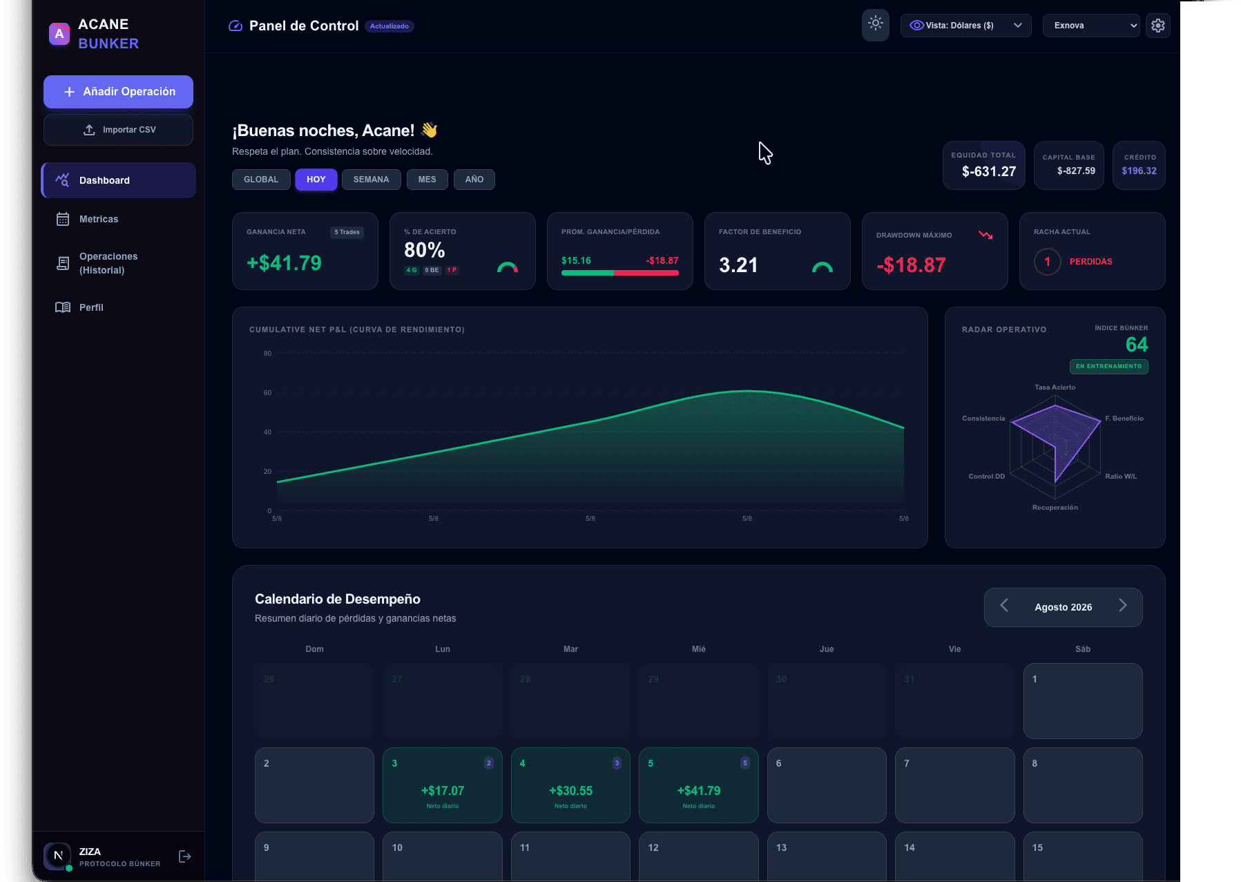Click the logout icon beside ZIZA
Image resolution: width=1241 pixels, height=882 pixels.
(x=184, y=856)
